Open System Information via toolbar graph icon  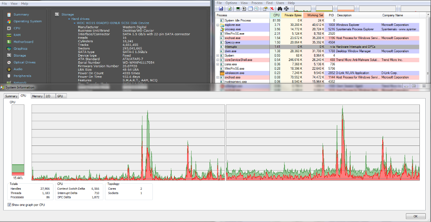(238, 9)
